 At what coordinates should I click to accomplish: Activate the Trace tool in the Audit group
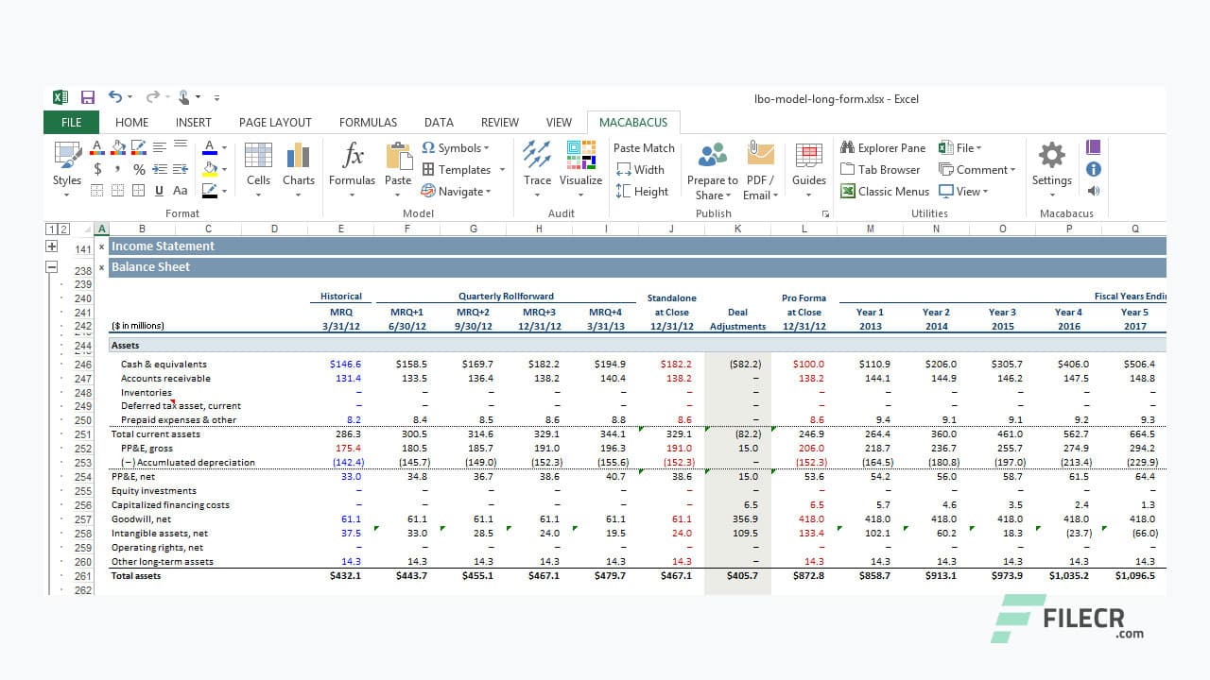(x=537, y=162)
